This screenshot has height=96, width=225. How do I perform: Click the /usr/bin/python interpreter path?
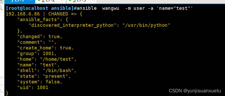click(146, 25)
